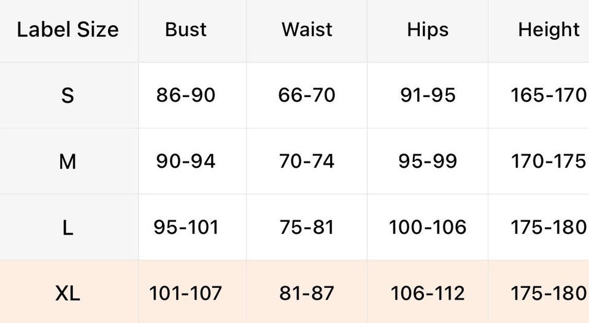Click the 101-107 bust cell in XL row
Viewport: 589px width, 323px height.
pos(186,294)
